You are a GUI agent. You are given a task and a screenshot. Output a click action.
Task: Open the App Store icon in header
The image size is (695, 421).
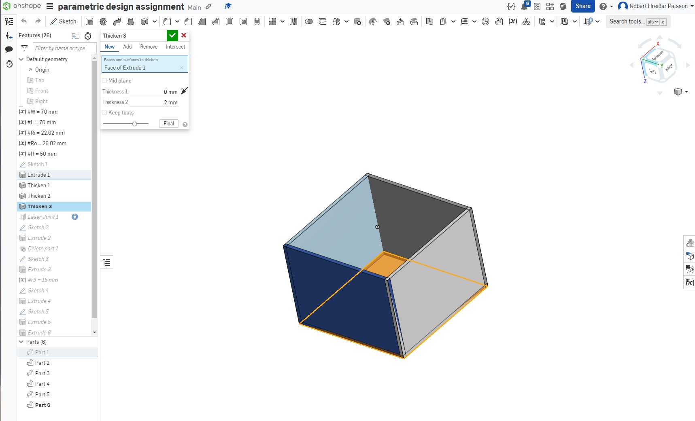[550, 6]
